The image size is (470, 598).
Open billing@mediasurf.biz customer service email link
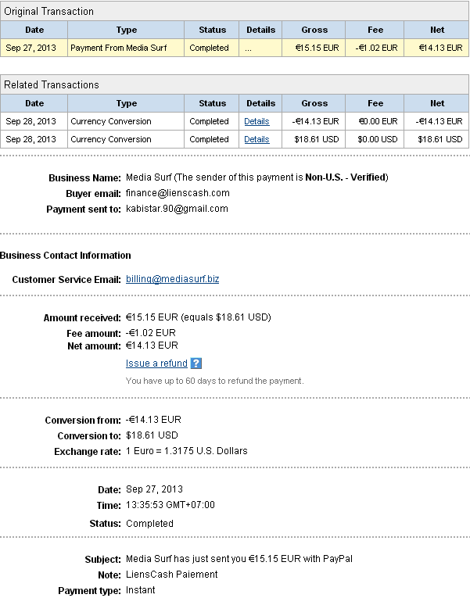pyautogui.click(x=172, y=279)
